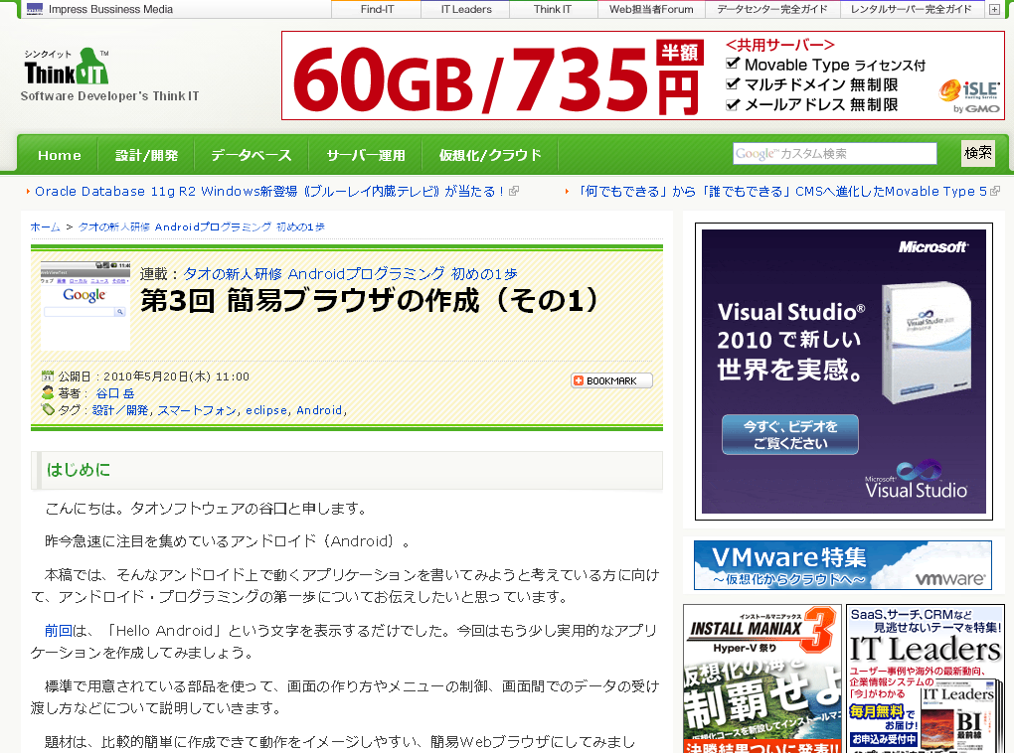Open the 連載 series title link
The image size is (1014, 753).
click(351, 274)
